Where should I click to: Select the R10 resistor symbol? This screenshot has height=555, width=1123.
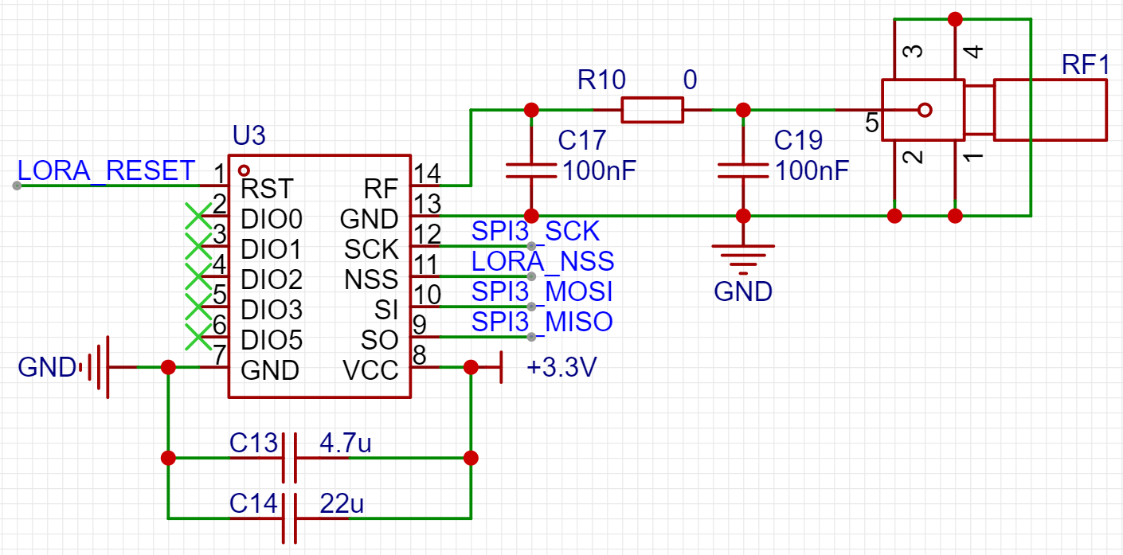tap(651, 108)
